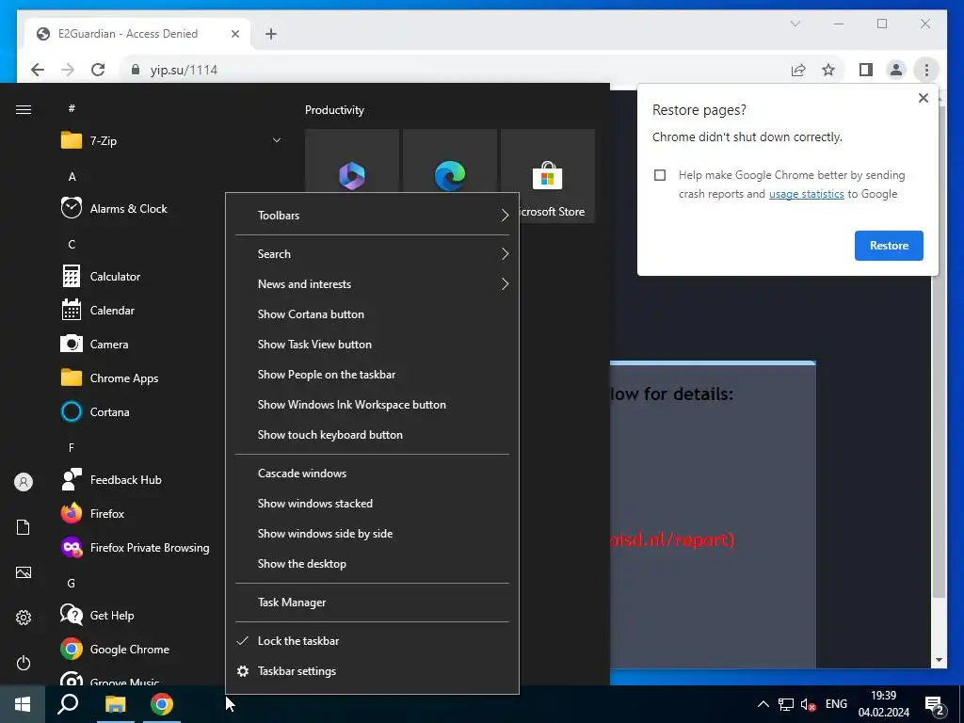This screenshot has width=964, height=723.
Task: Expand the 7-Zip folder
Action: click(170, 141)
